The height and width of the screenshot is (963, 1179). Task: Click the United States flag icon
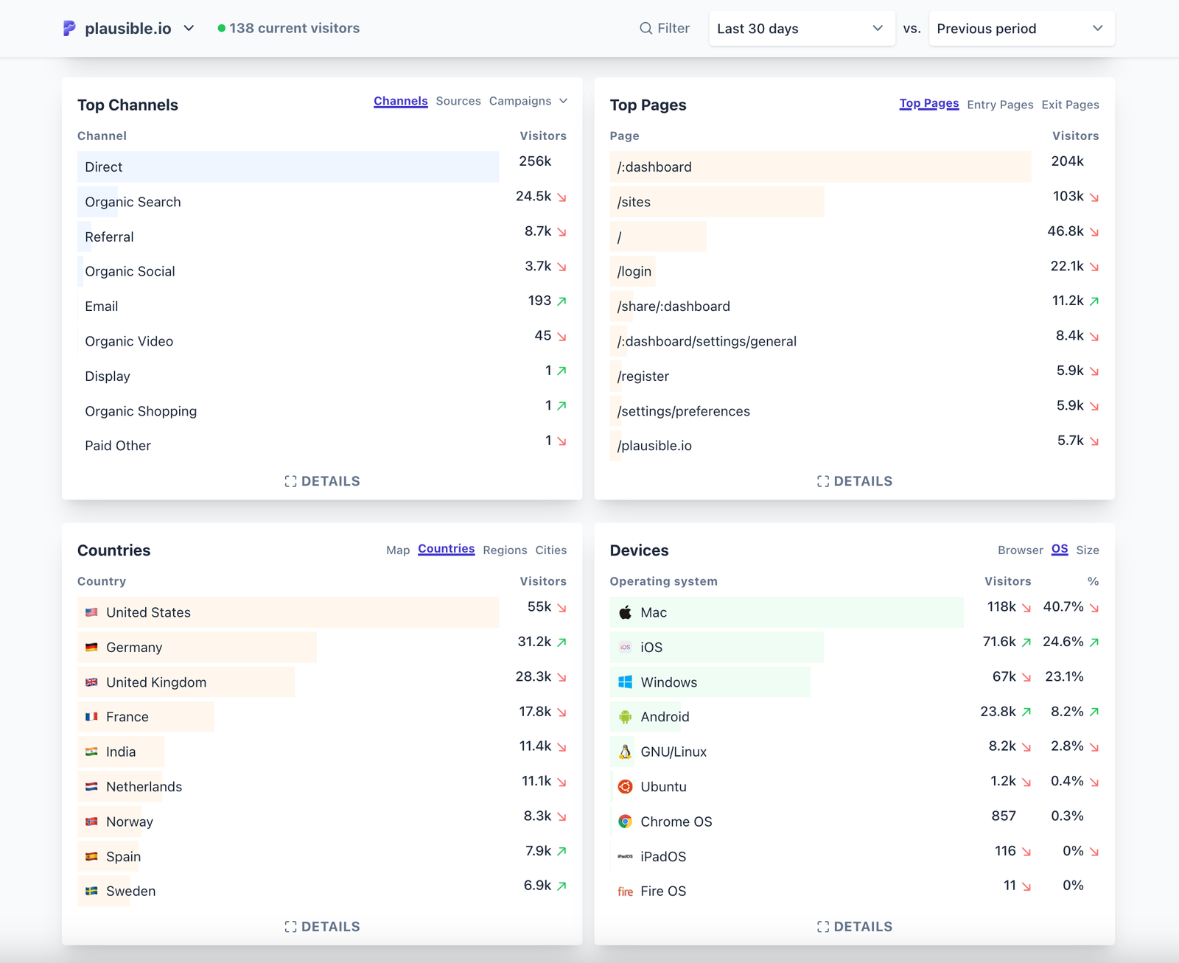(x=91, y=612)
